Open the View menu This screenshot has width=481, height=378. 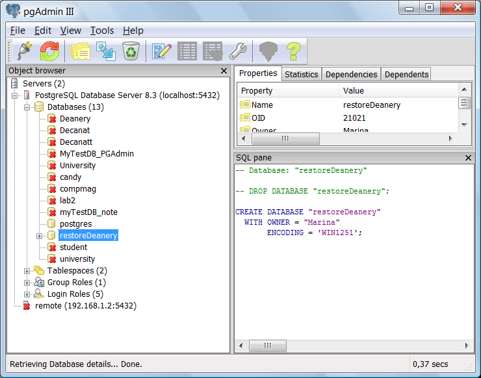pyautogui.click(x=71, y=31)
